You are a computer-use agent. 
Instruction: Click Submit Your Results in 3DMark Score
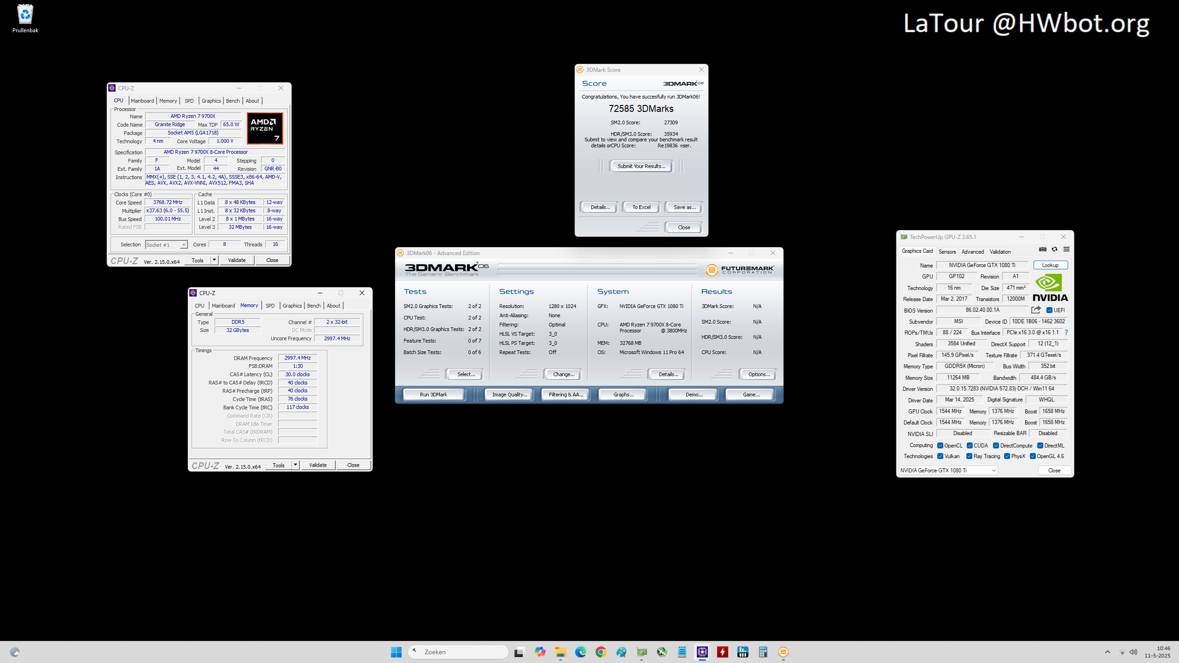tap(641, 166)
